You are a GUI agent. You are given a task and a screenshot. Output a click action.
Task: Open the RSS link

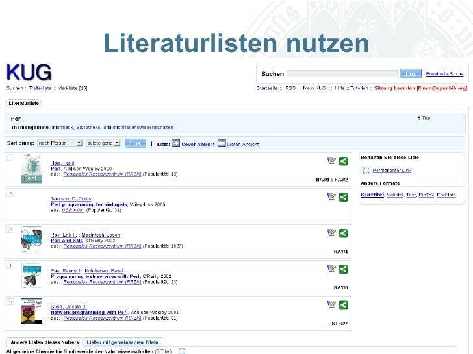point(290,88)
